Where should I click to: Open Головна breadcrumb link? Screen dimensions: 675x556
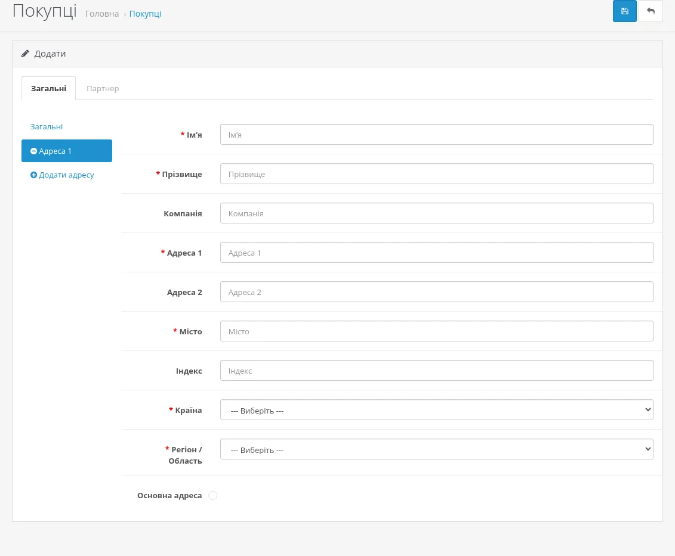[x=102, y=14]
